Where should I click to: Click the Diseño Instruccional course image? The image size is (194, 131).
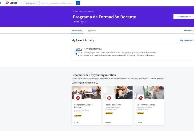tap(149, 92)
